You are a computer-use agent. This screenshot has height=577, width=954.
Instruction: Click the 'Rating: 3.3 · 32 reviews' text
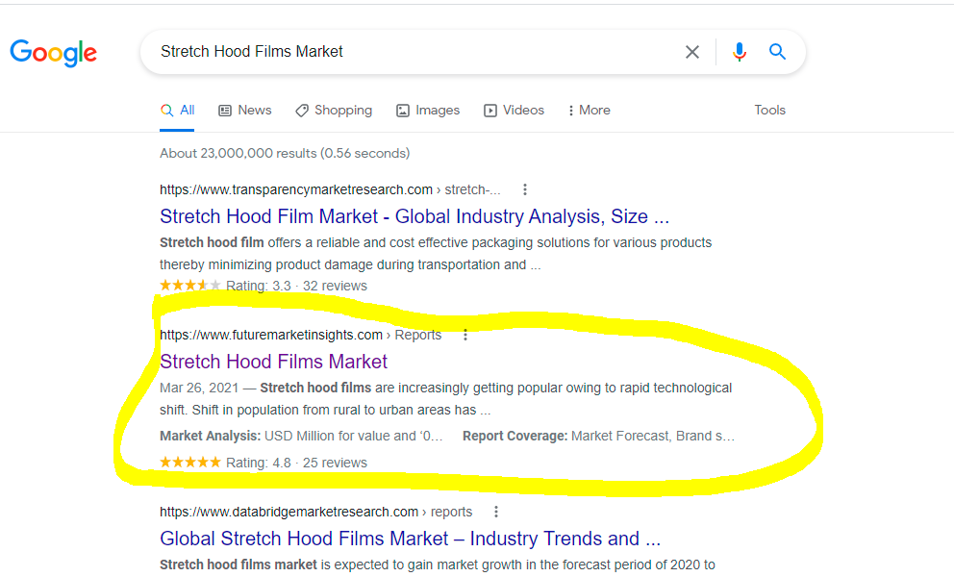pos(296,286)
